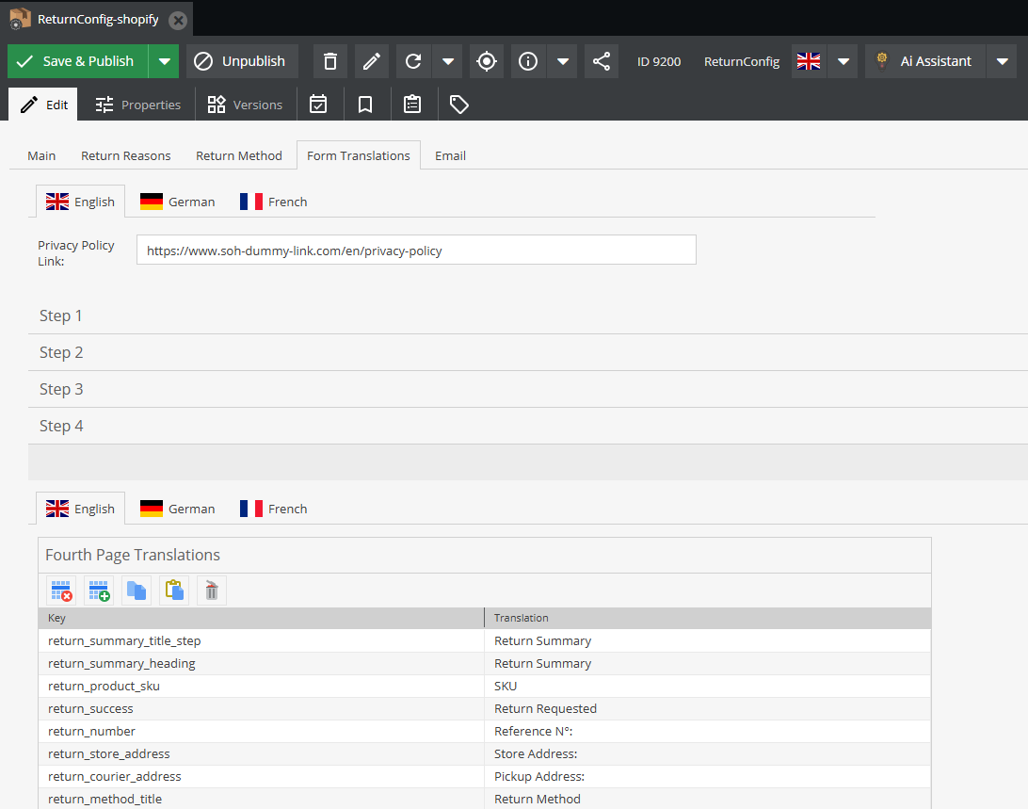Click the paste clipboard icon in the translations table toolbar

pos(174,591)
